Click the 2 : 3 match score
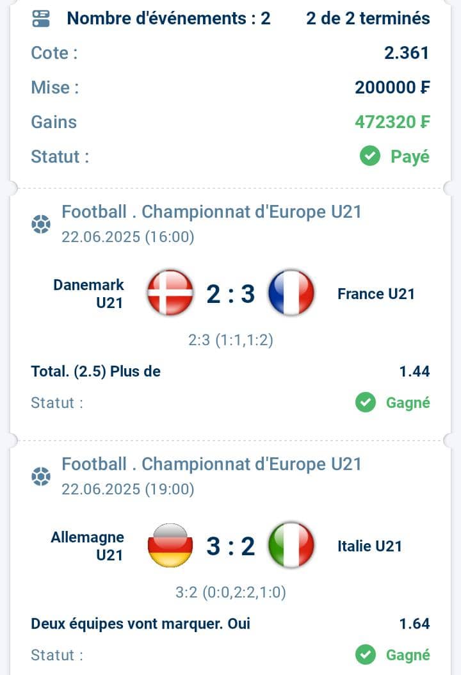The image size is (461, 675). tap(230, 294)
